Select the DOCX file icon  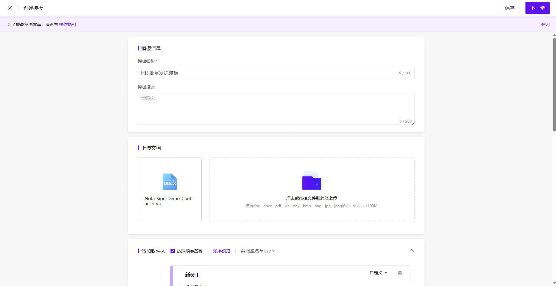[170, 182]
